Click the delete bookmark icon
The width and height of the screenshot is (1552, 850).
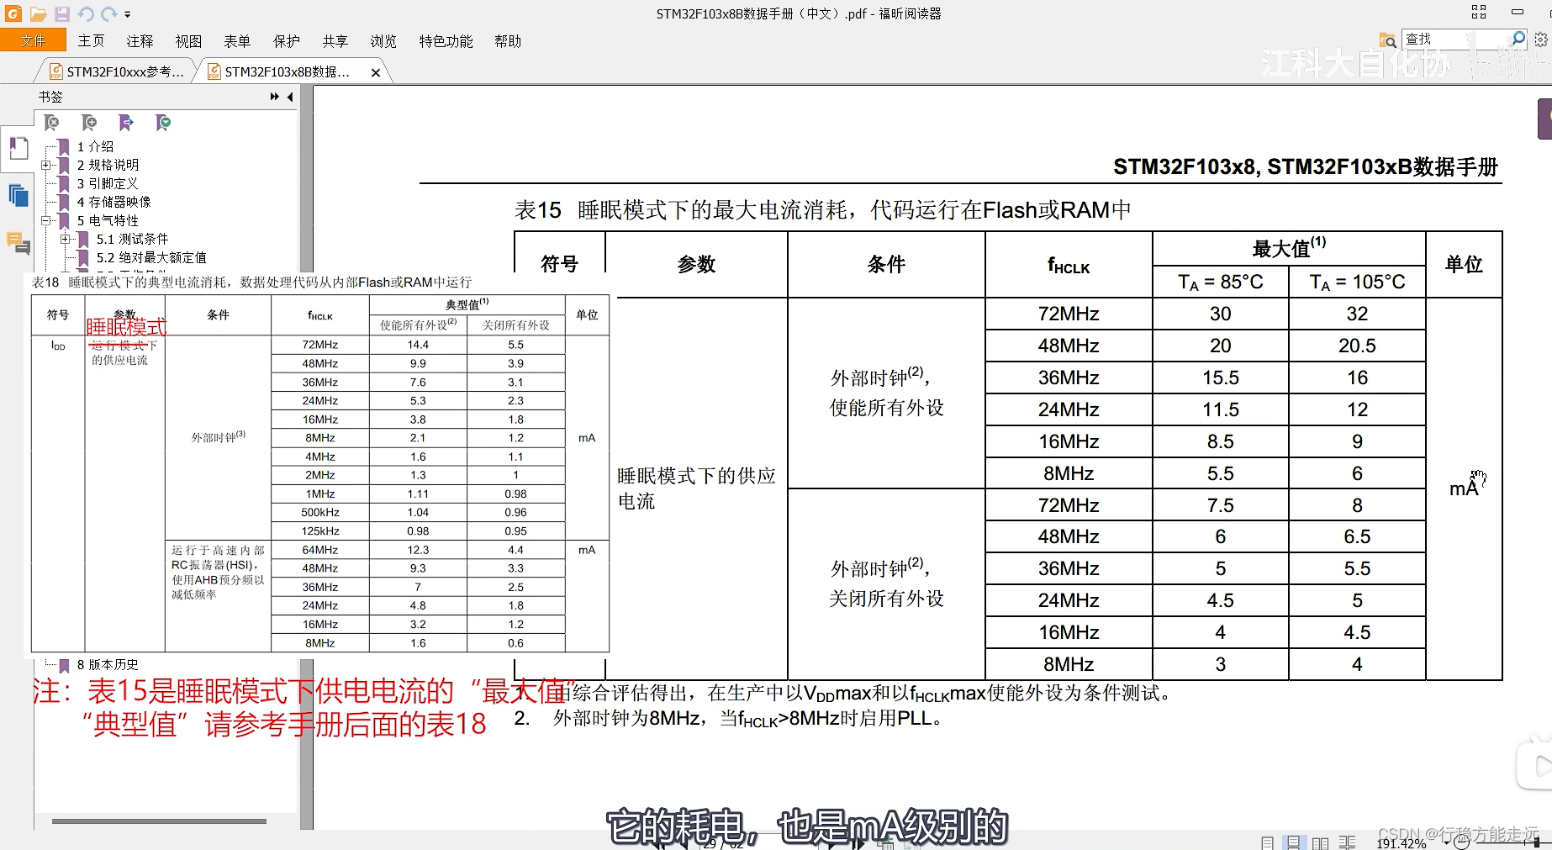point(51,123)
